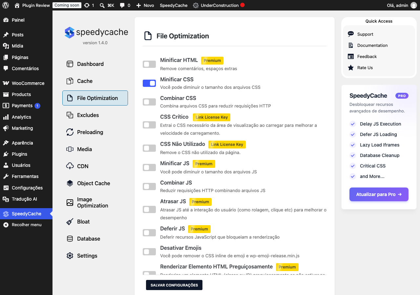Click the UnderConstruction gear icon
This screenshot has width=420, height=295.
point(196,5)
